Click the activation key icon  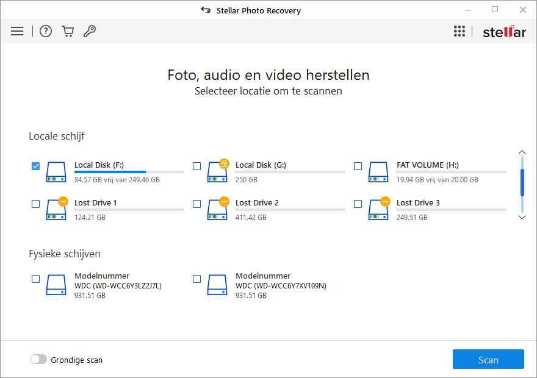[x=90, y=31]
